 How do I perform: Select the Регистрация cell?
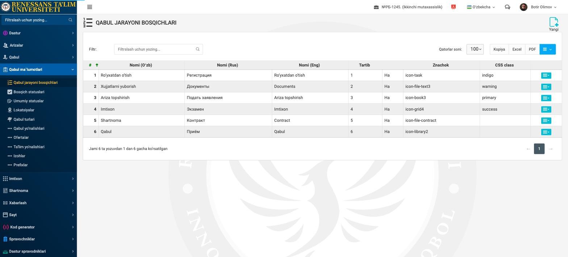(228, 75)
